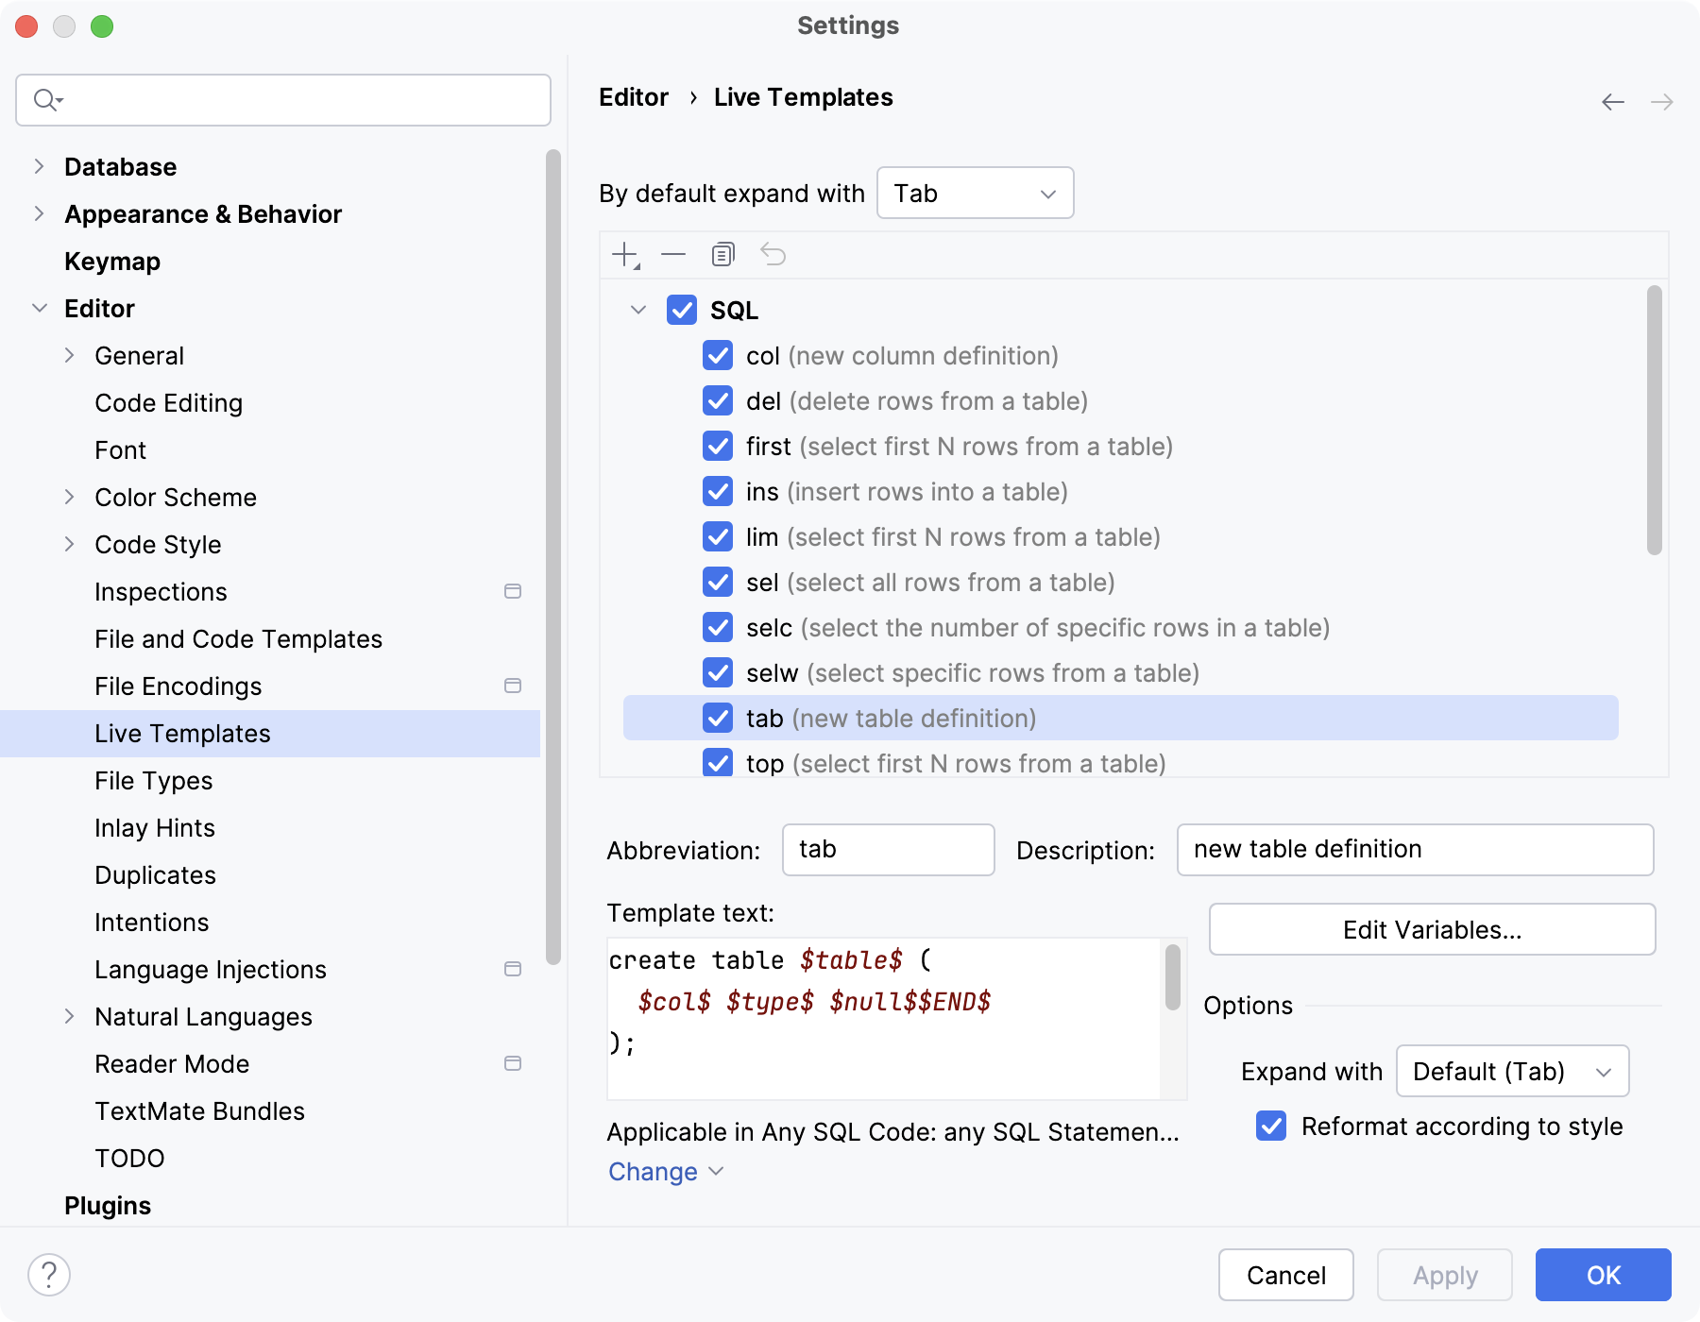Click the Duplicate template icon
Viewport: 1700px width, 1322px height.
click(x=723, y=255)
